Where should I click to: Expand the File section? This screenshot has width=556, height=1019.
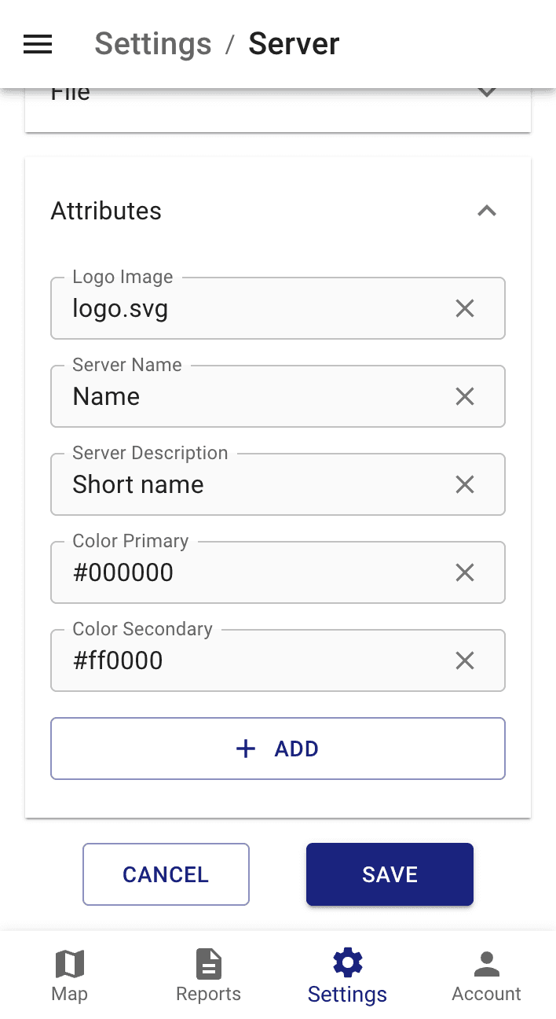pos(486,91)
